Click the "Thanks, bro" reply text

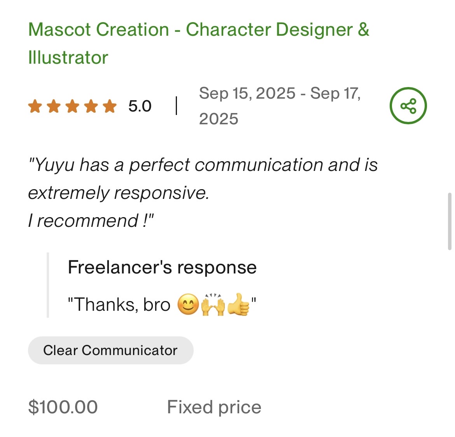[119, 305]
